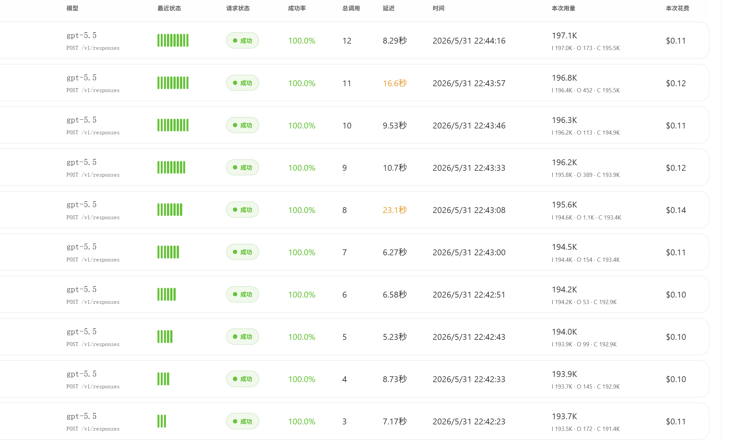Viewport: 737px width, 440px height.
Task: Click the gpt-5.5 model name with total calls 5
Action: pyautogui.click(x=82, y=332)
